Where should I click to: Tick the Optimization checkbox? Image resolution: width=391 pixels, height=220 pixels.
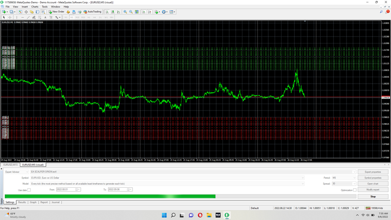354,190
